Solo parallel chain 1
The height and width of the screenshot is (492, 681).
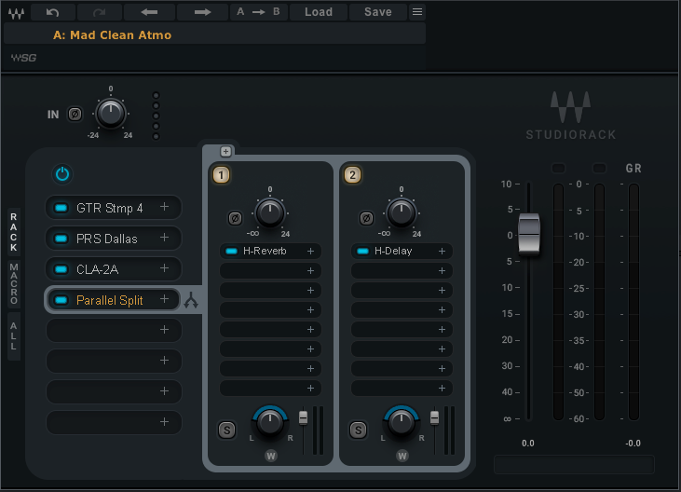(226, 430)
